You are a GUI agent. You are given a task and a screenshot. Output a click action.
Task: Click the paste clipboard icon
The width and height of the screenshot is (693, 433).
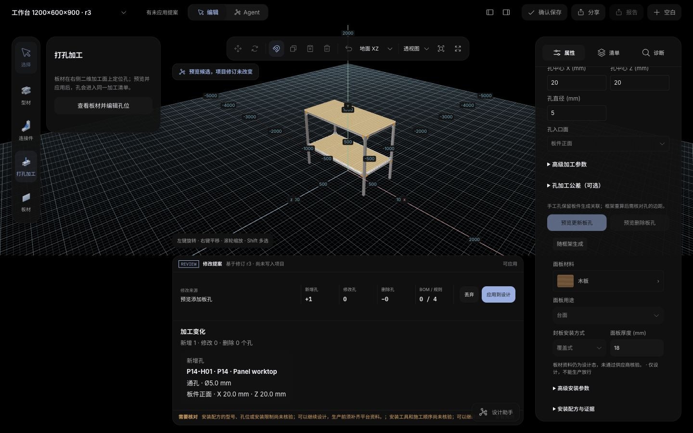point(310,49)
